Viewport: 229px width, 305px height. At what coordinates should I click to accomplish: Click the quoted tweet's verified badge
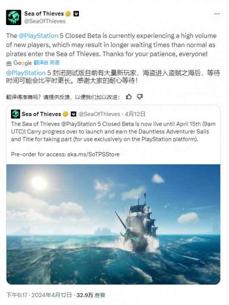click(x=65, y=114)
